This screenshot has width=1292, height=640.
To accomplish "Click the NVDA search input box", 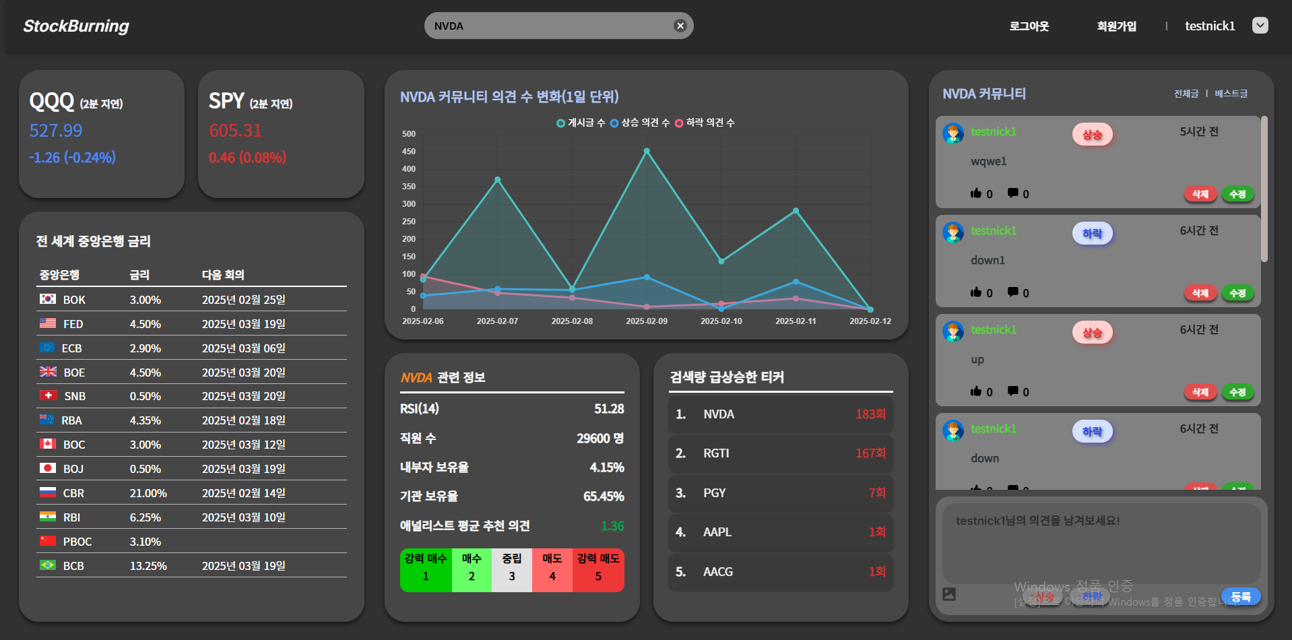I will click(558, 26).
